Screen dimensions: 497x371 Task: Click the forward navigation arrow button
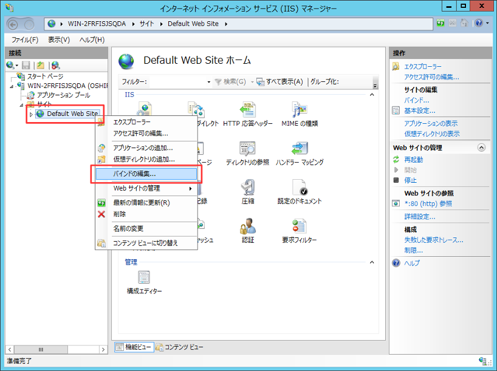(29, 24)
